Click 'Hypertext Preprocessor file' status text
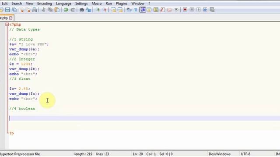 20,154
